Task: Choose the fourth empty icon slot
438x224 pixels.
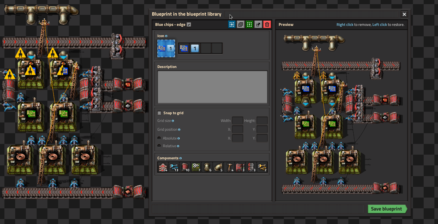Action: coord(217,48)
